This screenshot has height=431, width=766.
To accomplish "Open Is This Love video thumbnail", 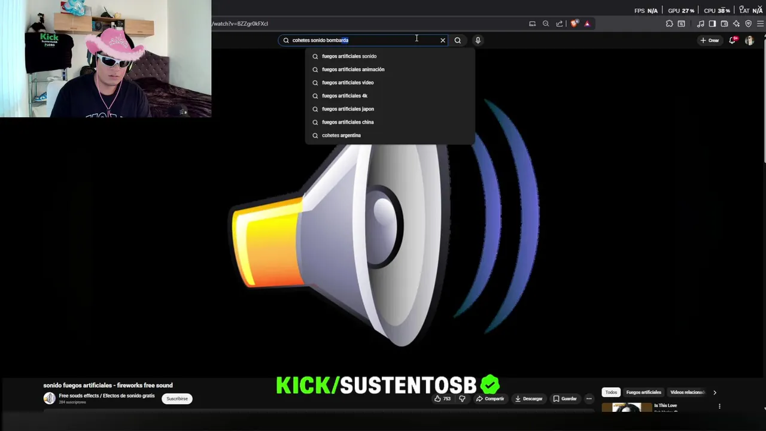I will coord(626,408).
